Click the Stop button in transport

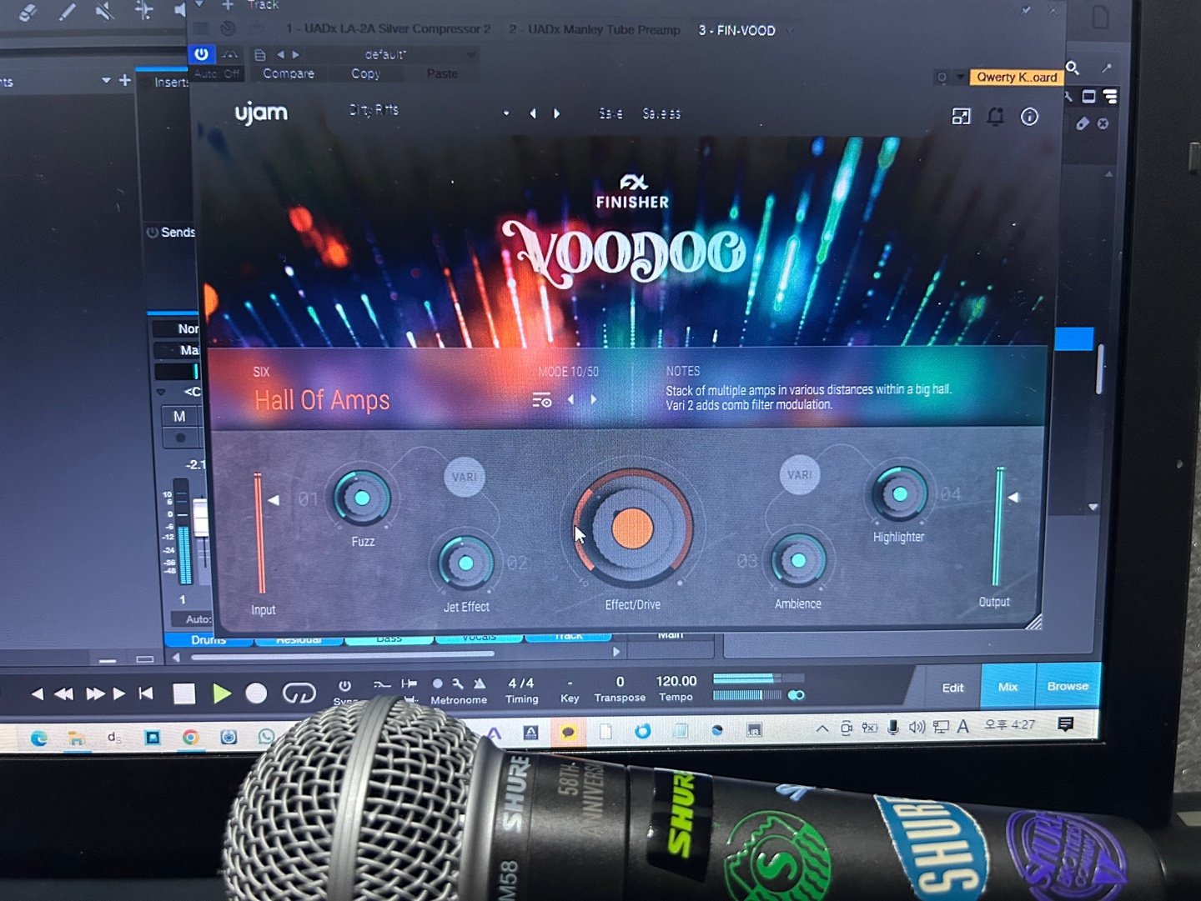pyautogui.click(x=184, y=693)
